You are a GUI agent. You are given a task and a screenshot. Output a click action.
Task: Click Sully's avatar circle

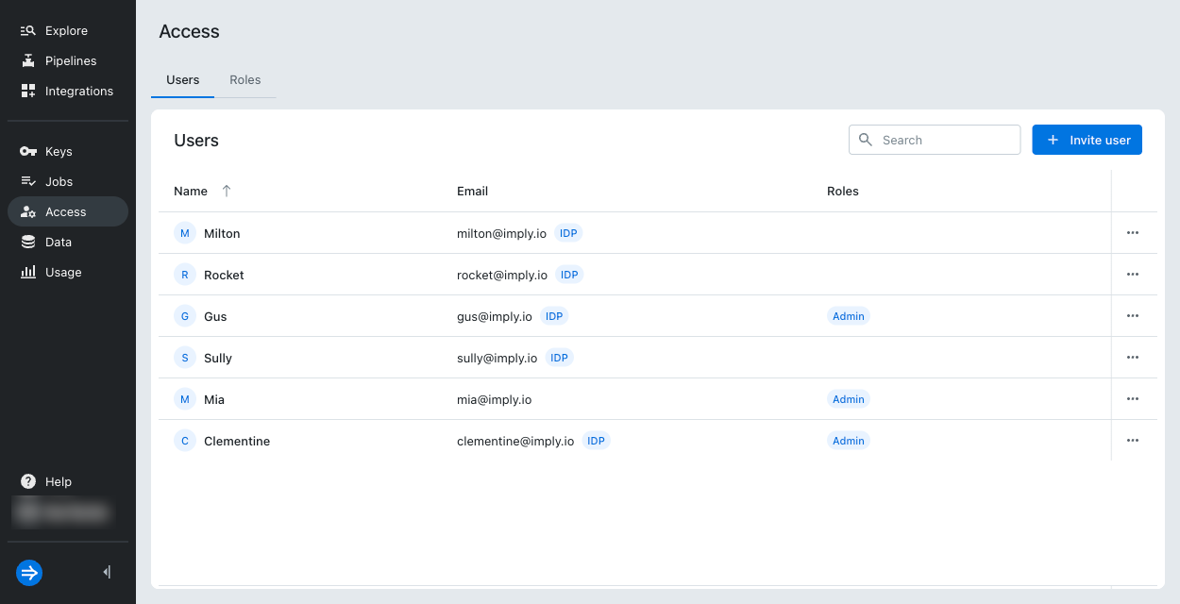pos(185,358)
